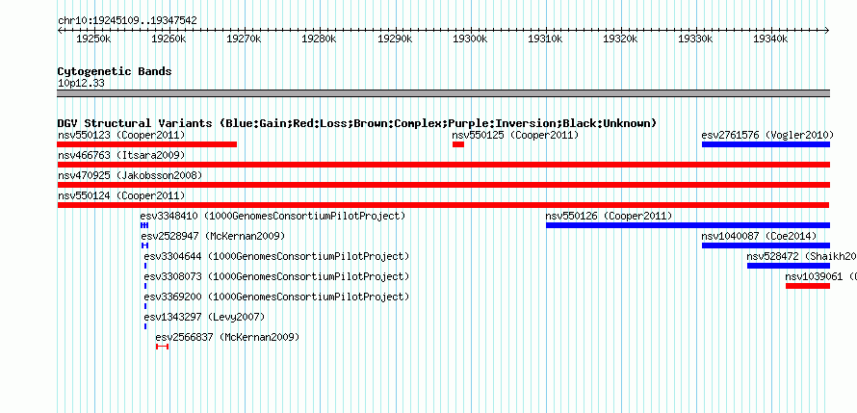Click the 10p12.33 band label

point(81,83)
